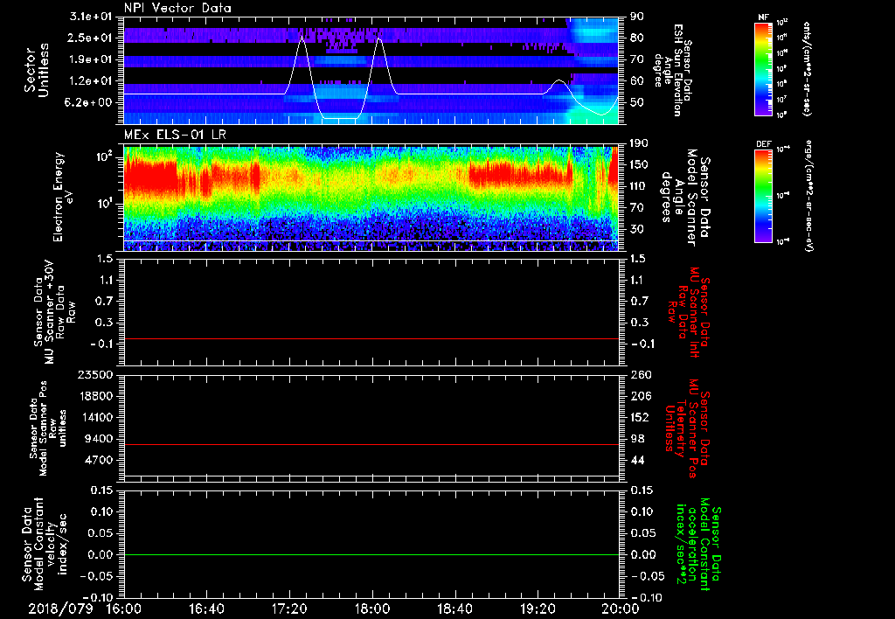Click the NF color scale bar
The height and width of the screenshot is (619, 895).
coord(763,69)
